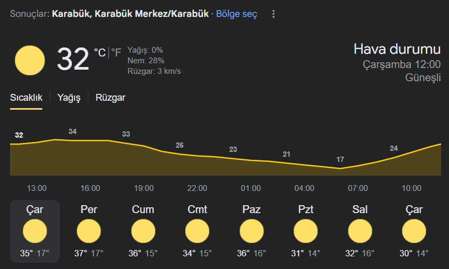Viewport: 449px width, 269px height.
Task: Select Saturday (Cmt) sun forecast icon
Action: pos(197,231)
